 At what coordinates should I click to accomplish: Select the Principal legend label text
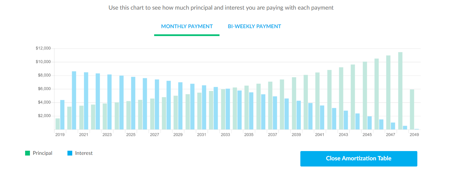coord(42,153)
